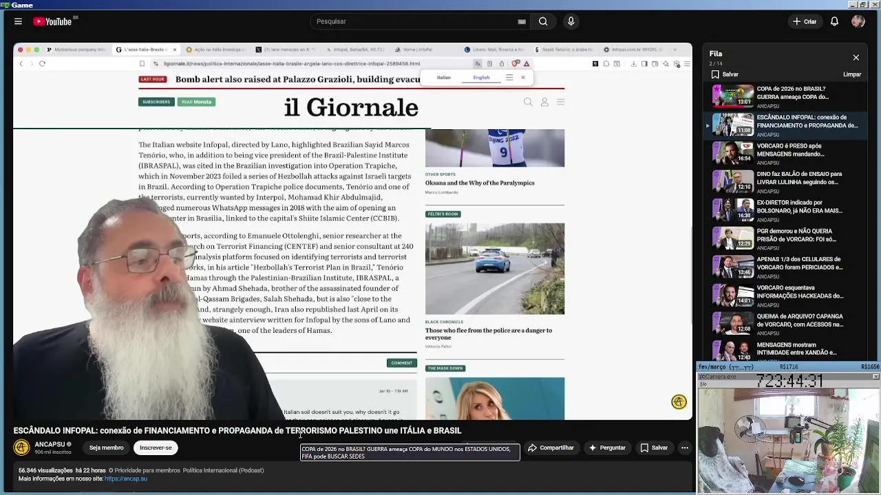Click il Giornale search magnifier icon
The height and width of the screenshot is (495, 881).
tap(528, 102)
